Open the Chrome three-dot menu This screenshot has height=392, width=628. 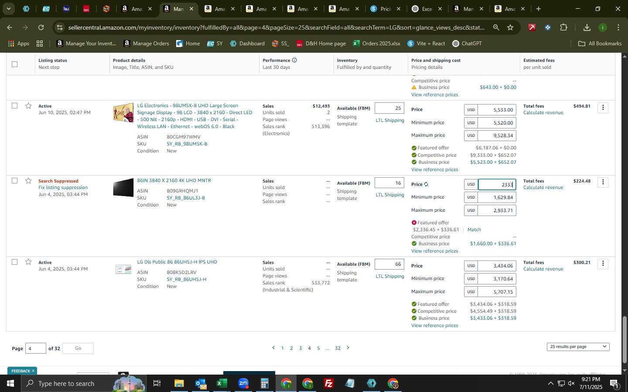tap(618, 27)
